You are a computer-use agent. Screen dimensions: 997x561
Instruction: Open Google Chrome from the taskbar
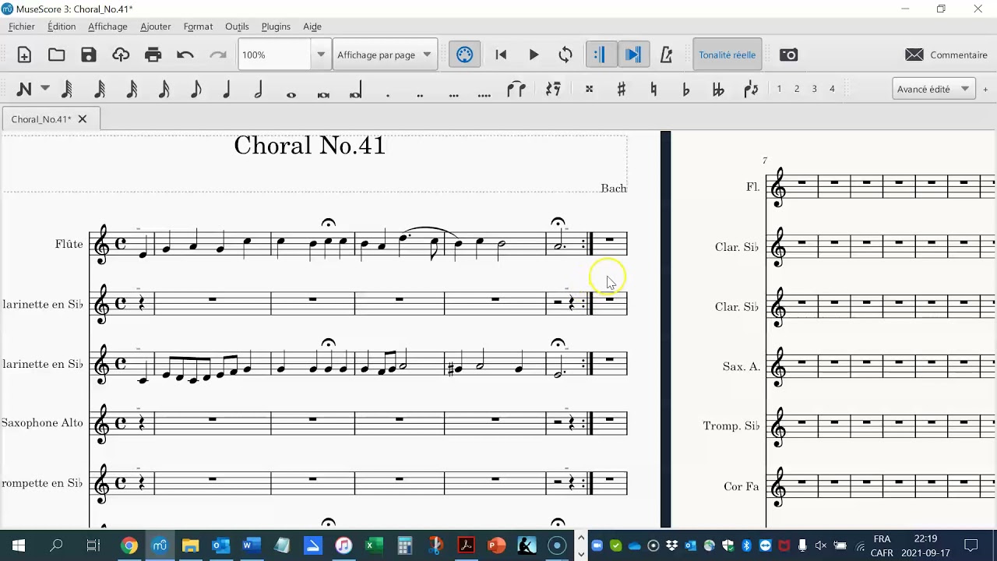click(x=129, y=545)
